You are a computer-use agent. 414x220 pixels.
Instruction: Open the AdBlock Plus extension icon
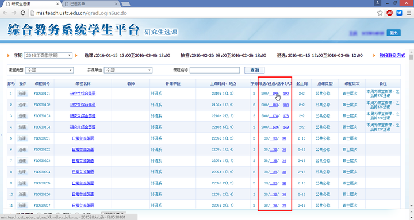tap(389, 13)
